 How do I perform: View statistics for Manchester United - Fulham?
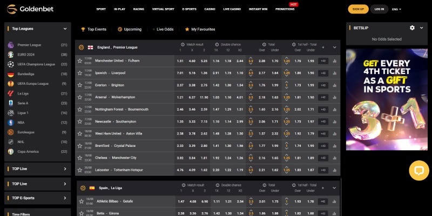click(x=334, y=61)
